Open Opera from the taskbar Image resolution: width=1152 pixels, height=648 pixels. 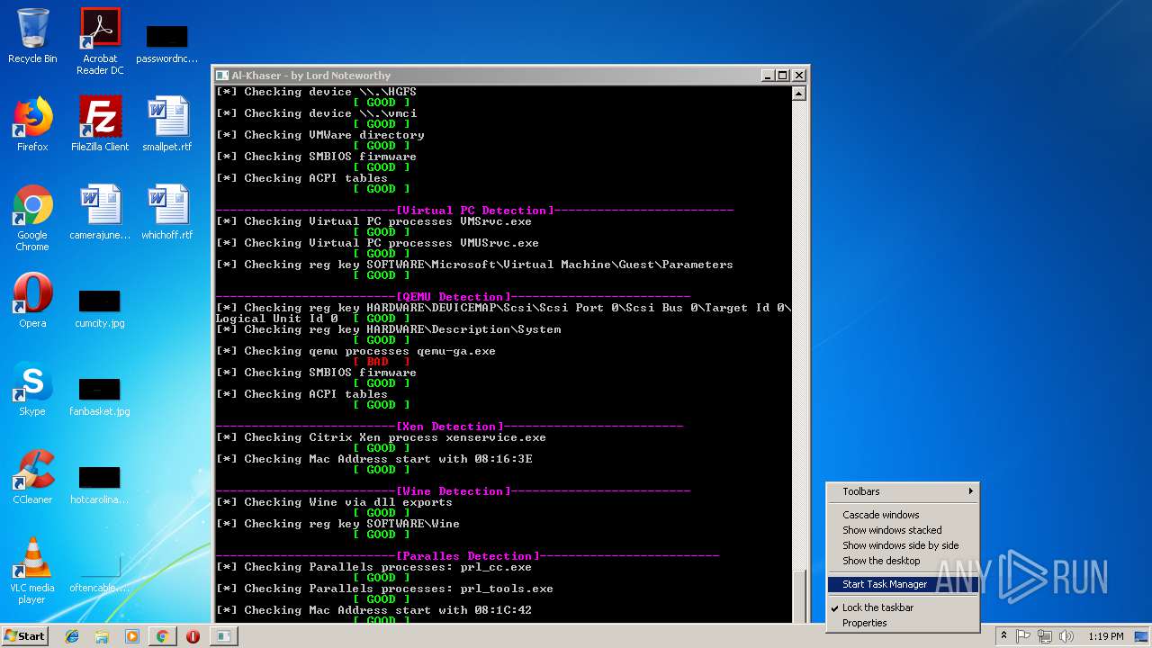(193, 636)
